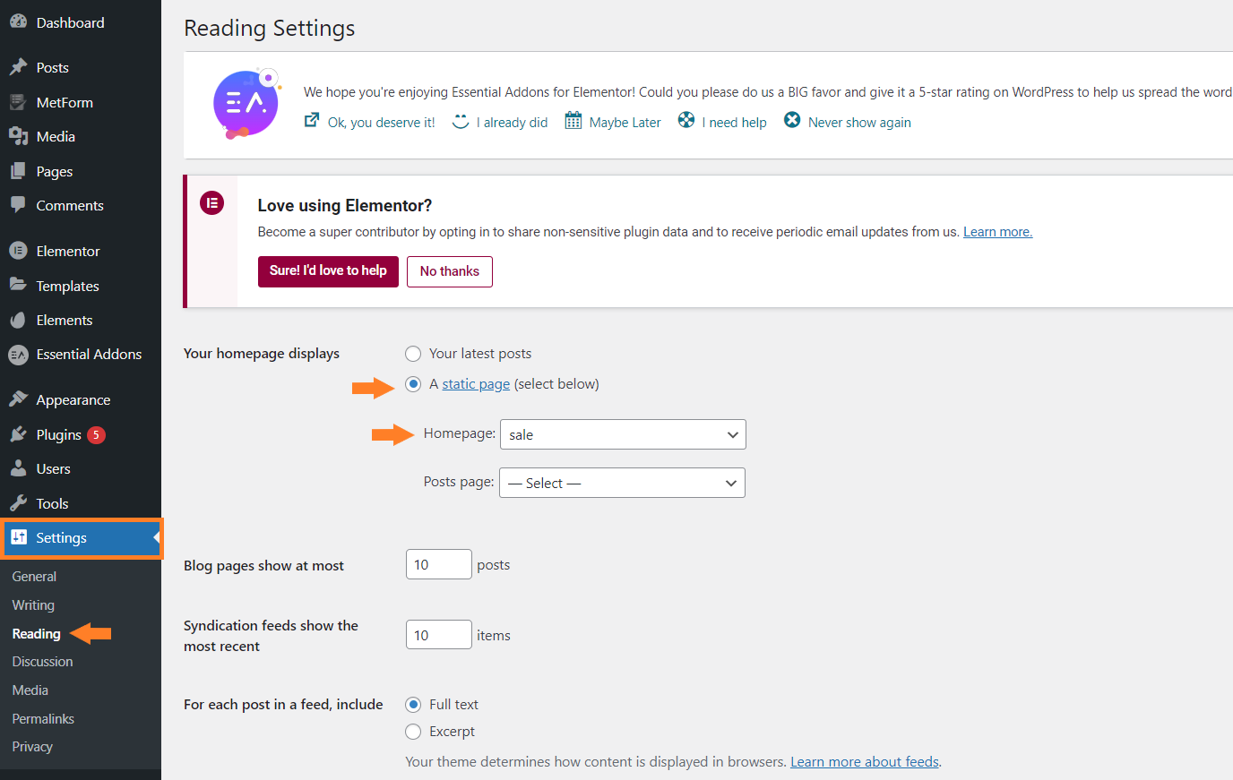Click the Posts pushpin icon
The width and height of the screenshot is (1233, 780).
tap(18, 67)
